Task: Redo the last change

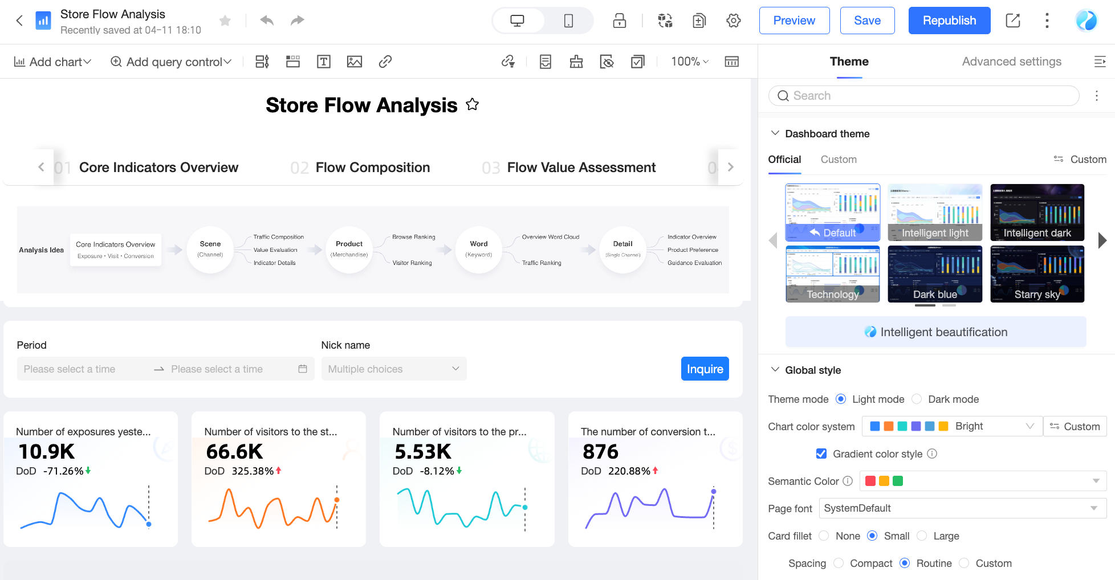Action: pos(297,21)
